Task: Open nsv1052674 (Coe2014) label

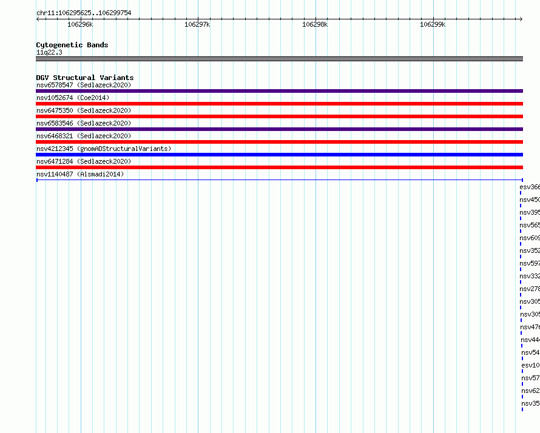Action: coord(73,98)
